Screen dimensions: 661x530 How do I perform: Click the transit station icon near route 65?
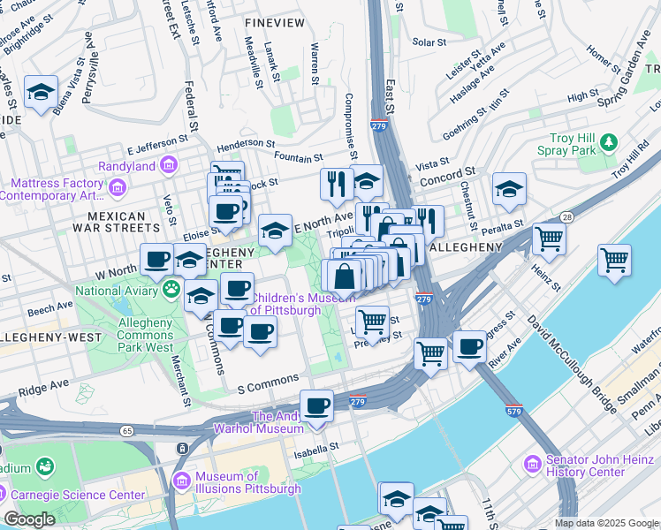click(182, 448)
